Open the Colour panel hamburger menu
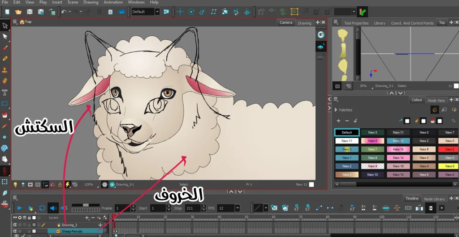This screenshot has width=459, height=237. 336,99
